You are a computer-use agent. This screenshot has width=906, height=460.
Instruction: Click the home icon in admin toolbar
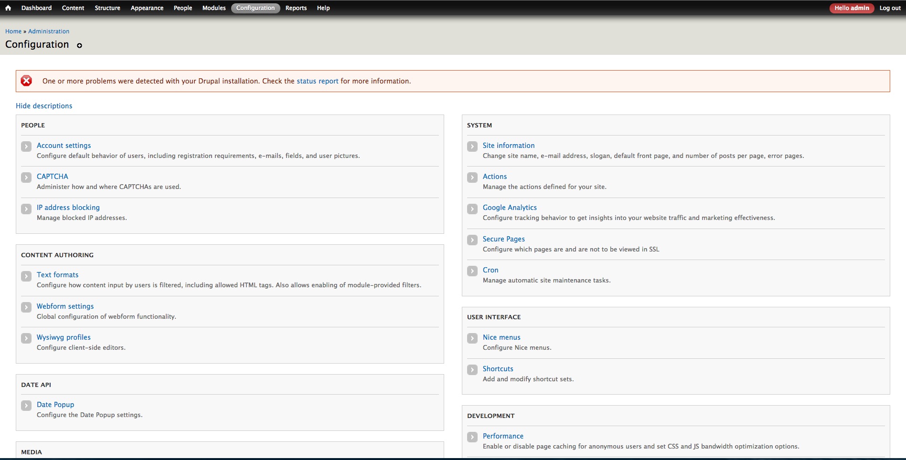[8, 8]
